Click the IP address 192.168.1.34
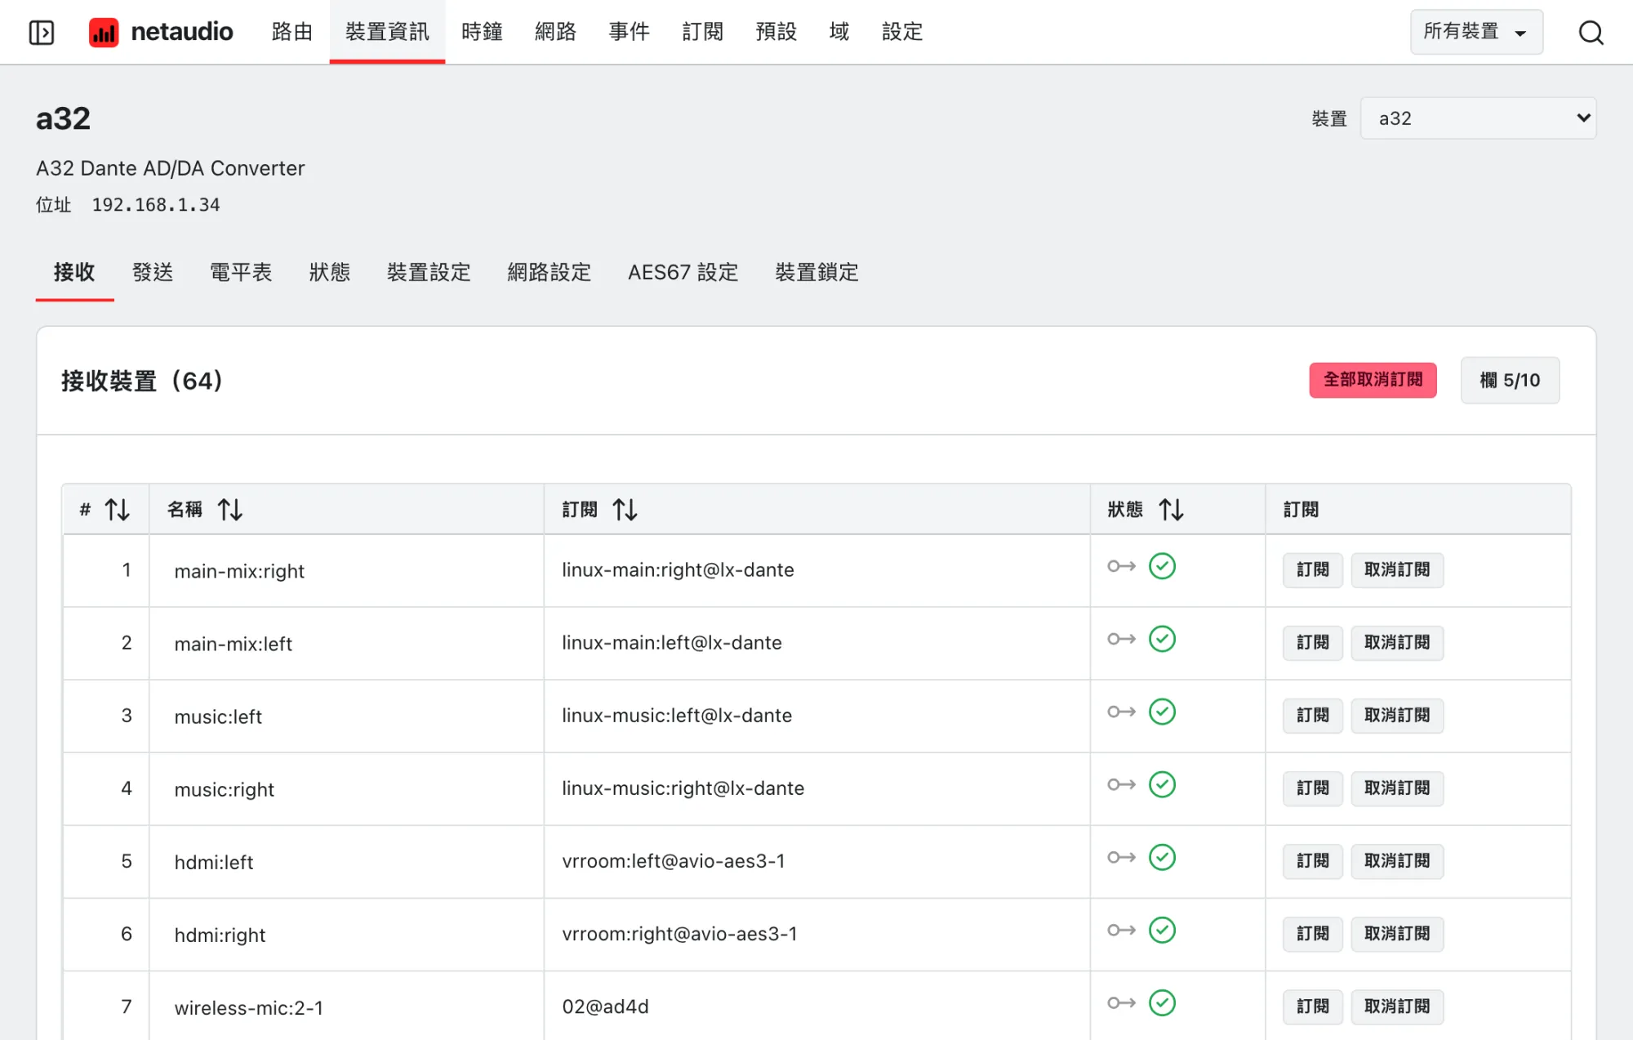1633x1040 pixels. click(156, 204)
